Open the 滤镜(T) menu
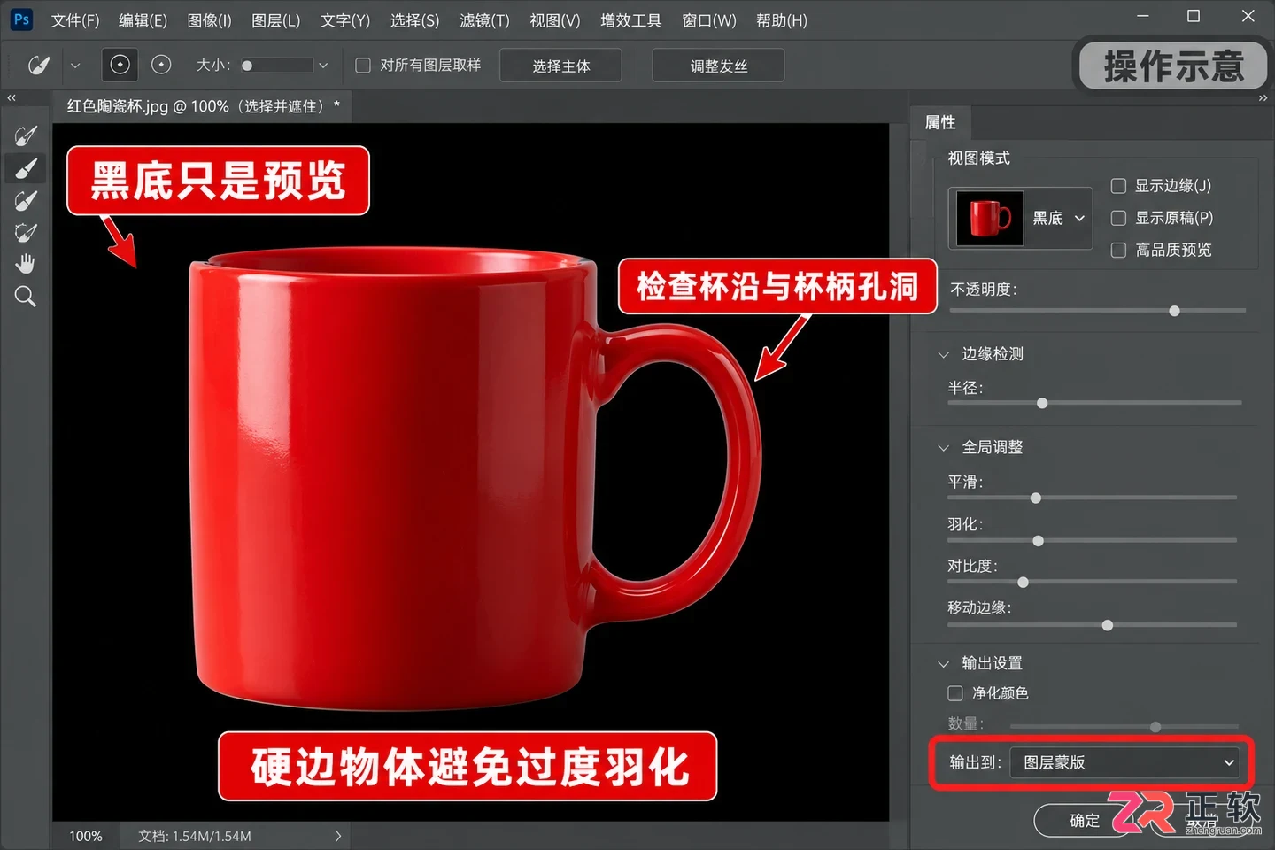Screen dimensions: 1275x850 click(x=485, y=20)
